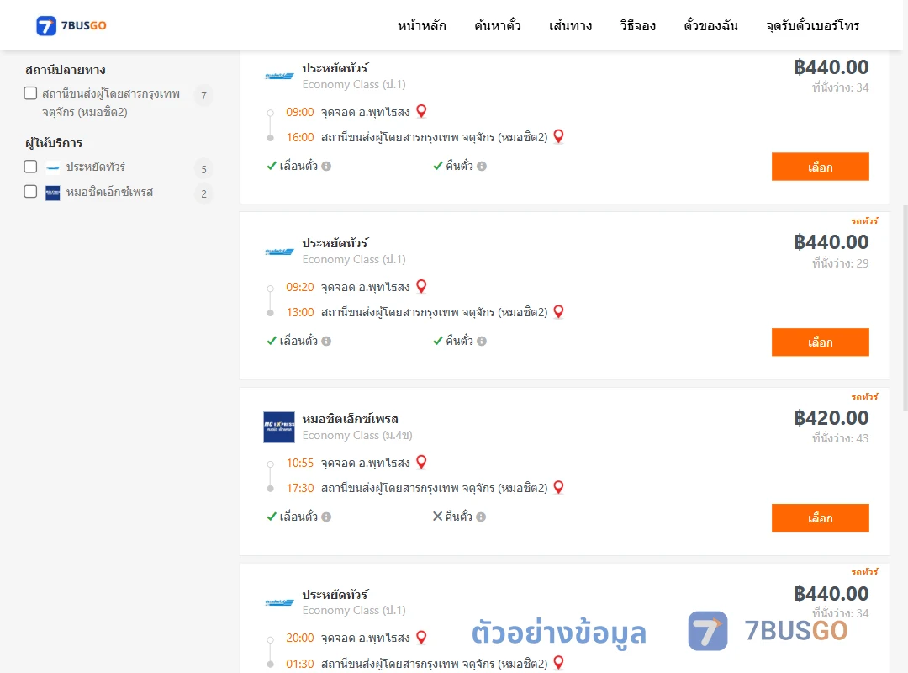This screenshot has height=673, width=908.
Task: Click the 7BUSGO logo in header
Action: [71, 25]
